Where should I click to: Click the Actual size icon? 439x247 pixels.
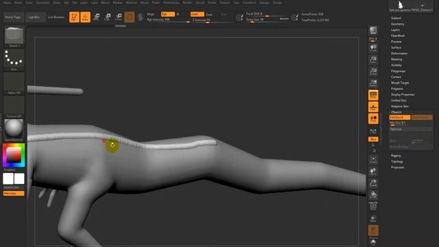click(373, 71)
